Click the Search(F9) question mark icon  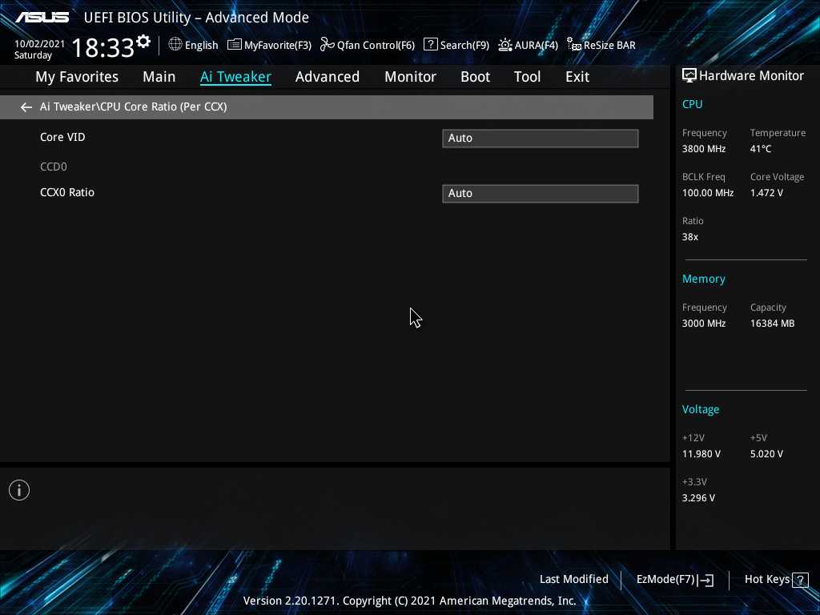pos(431,45)
